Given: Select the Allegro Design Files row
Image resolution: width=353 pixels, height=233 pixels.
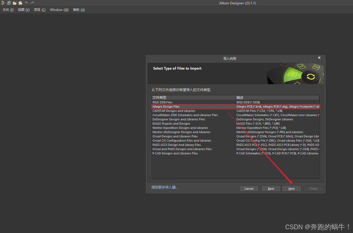Looking at the screenshot, I should pyautogui.click(x=236, y=107).
